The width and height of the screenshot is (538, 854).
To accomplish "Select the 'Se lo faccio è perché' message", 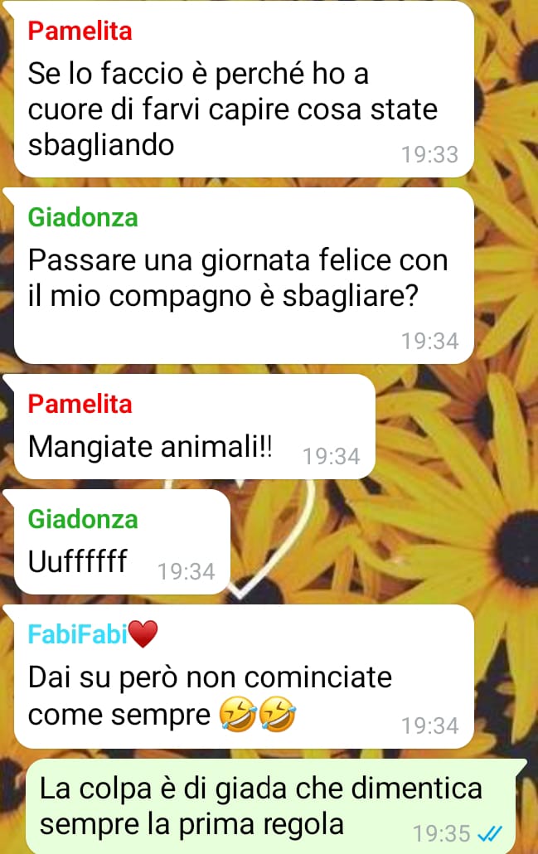I will [244, 90].
